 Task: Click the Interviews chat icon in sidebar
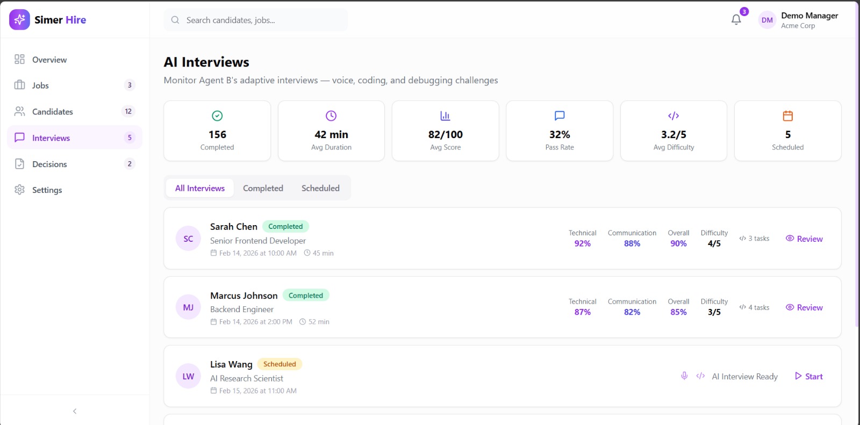click(x=20, y=138)
